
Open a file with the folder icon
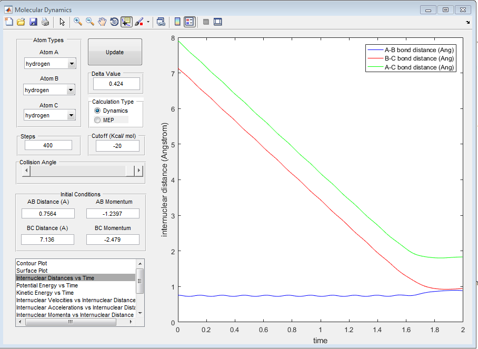pyautogui.click(x=21, y=22)
